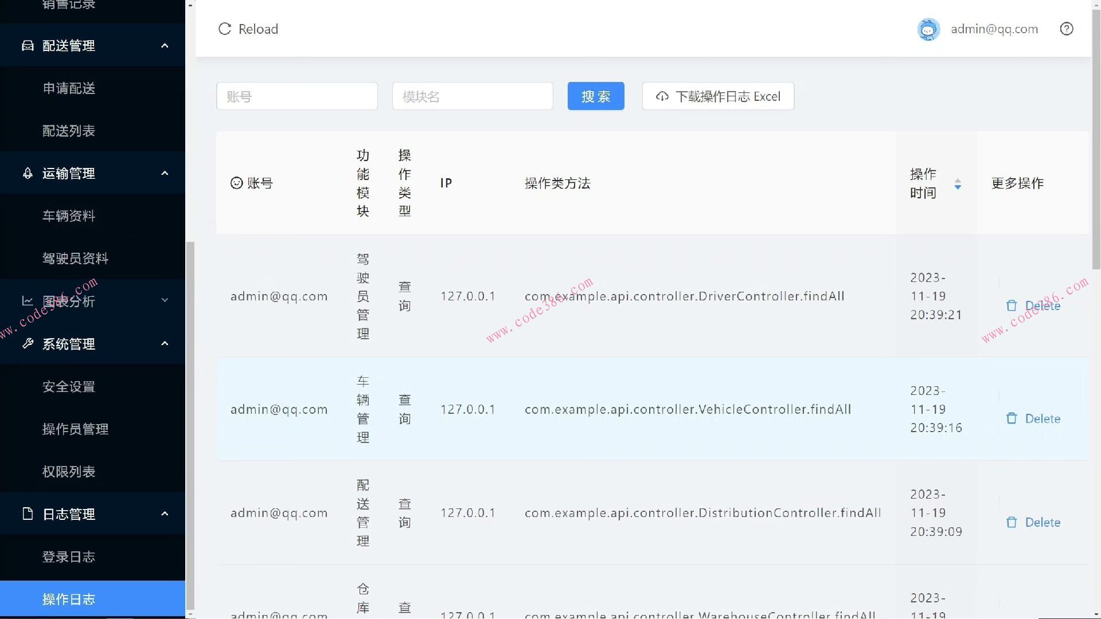Download the 操作日志 Excel file

click(718, 96)
